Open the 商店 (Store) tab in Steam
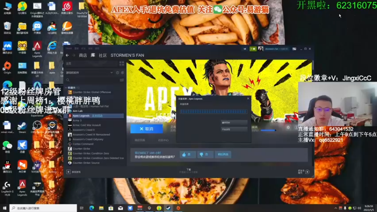The image size is (377, 212). (x=83, y=55)
